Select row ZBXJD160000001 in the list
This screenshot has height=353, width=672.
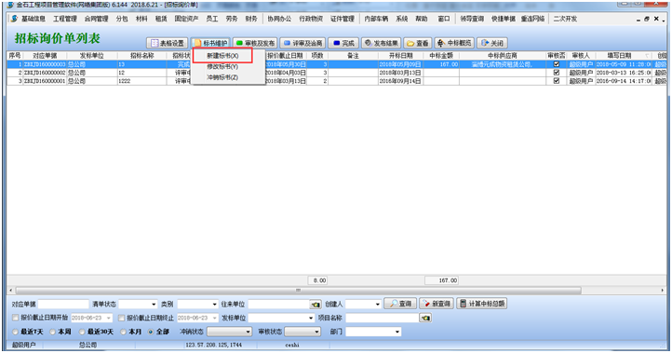(336, 81)
